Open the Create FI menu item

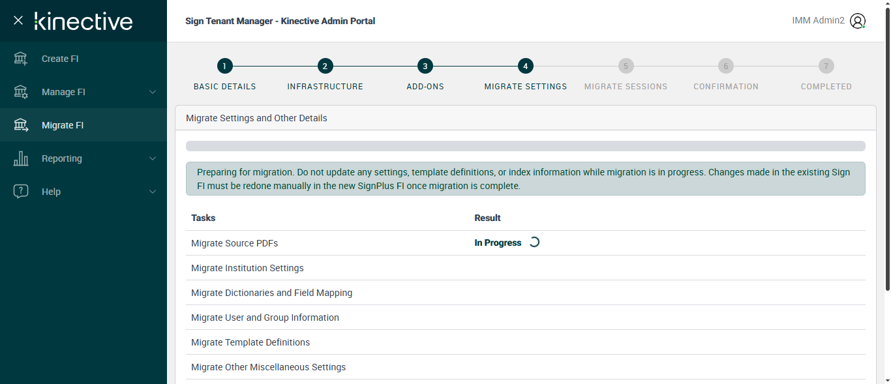(60, 59)
